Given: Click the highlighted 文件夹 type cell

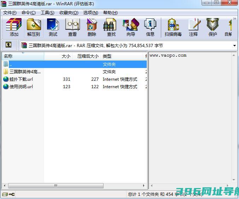Looking at the screenshot, I should tap(109, 64).
